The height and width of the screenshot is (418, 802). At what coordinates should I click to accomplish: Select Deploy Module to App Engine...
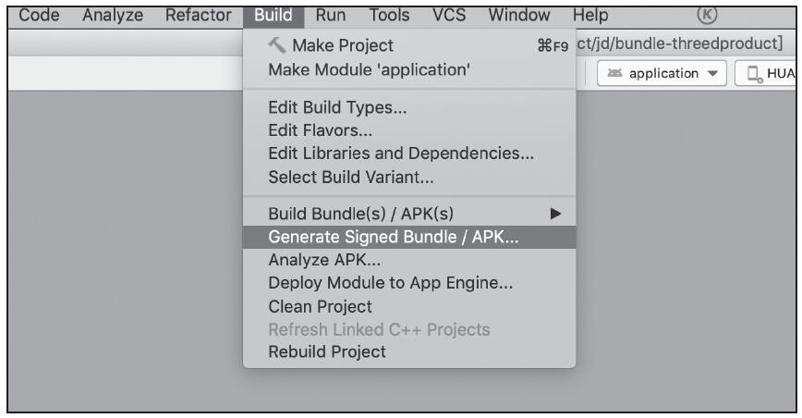pyautogui.click(x=391, y=282)
